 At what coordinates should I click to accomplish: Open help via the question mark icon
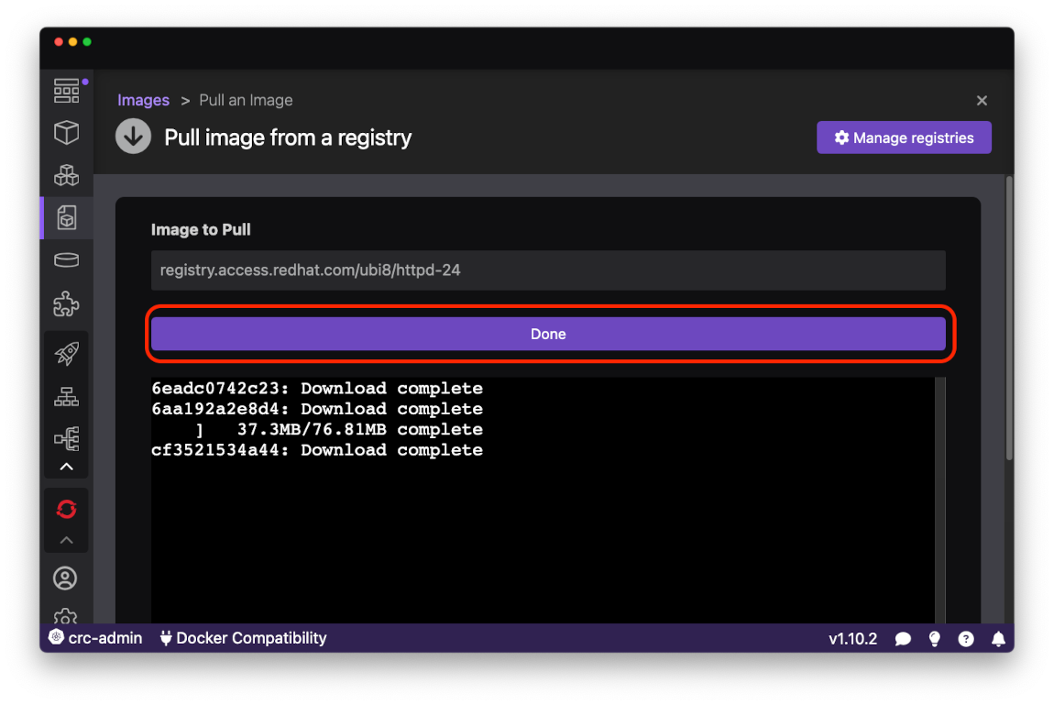tap(966, 638)
